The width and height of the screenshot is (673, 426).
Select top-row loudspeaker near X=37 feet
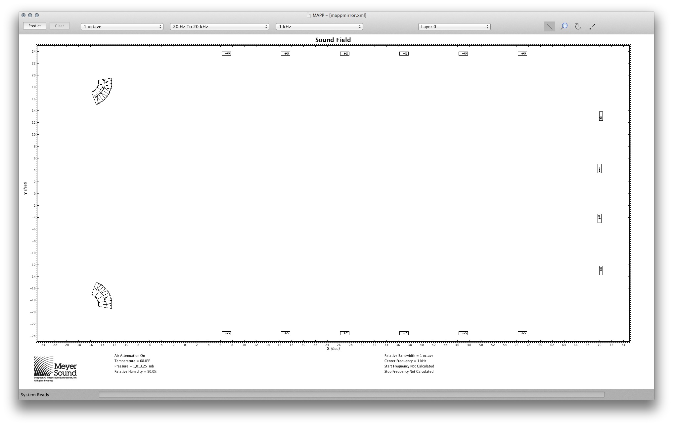404,54
